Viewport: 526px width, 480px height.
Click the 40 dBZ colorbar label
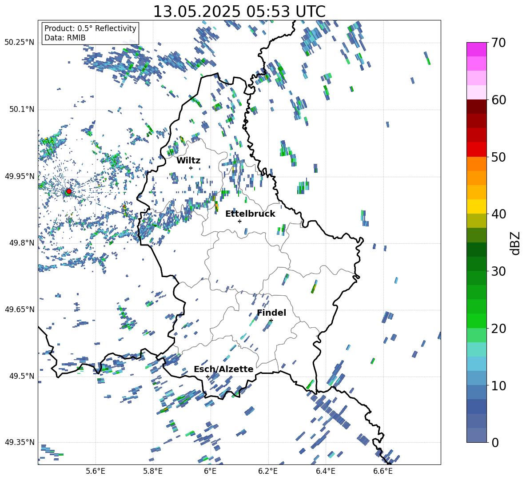coord(498,214)
